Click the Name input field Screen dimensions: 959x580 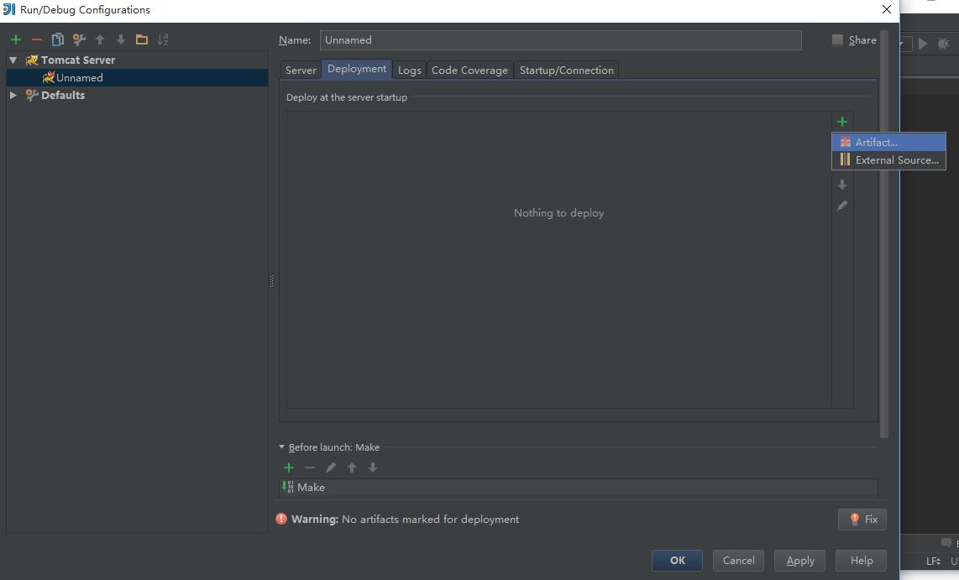tap(560, 40)
